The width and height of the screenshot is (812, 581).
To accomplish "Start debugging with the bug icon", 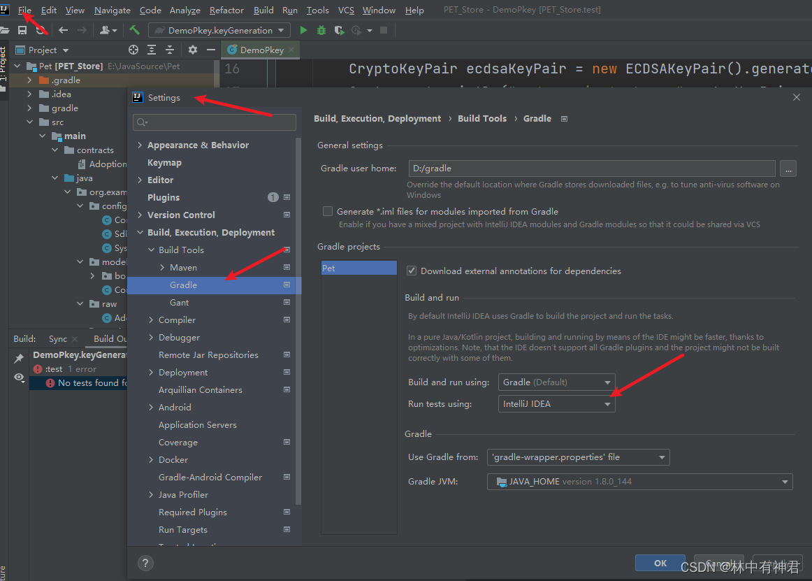I will [321, 31].
